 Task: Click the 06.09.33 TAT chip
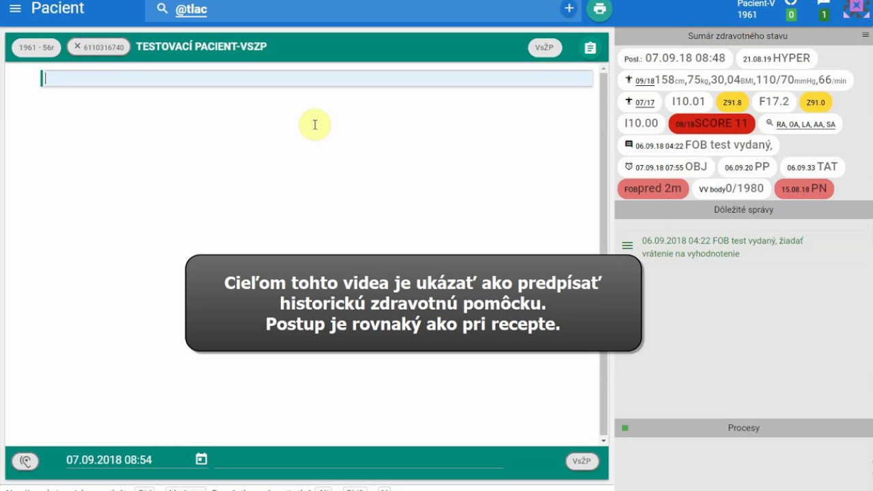point(812,167)
